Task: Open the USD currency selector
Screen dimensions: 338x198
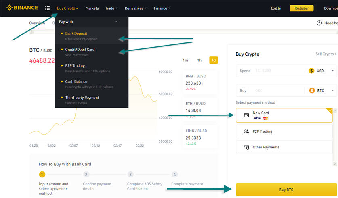Action: pos(321,71)
